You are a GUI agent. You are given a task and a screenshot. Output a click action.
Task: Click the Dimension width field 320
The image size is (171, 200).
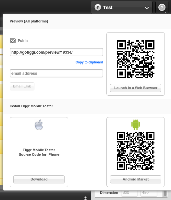point(129,193)
